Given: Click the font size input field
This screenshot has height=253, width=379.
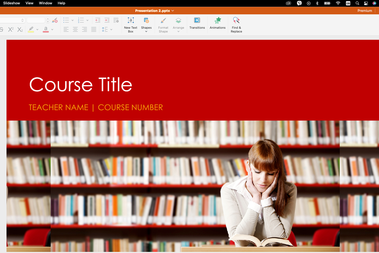Looking at the screenshot, I should (x=36, y=20).
